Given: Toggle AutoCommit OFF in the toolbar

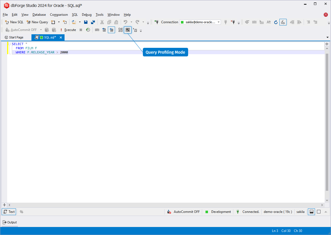Looking at the screenshot, I should 21,30.
